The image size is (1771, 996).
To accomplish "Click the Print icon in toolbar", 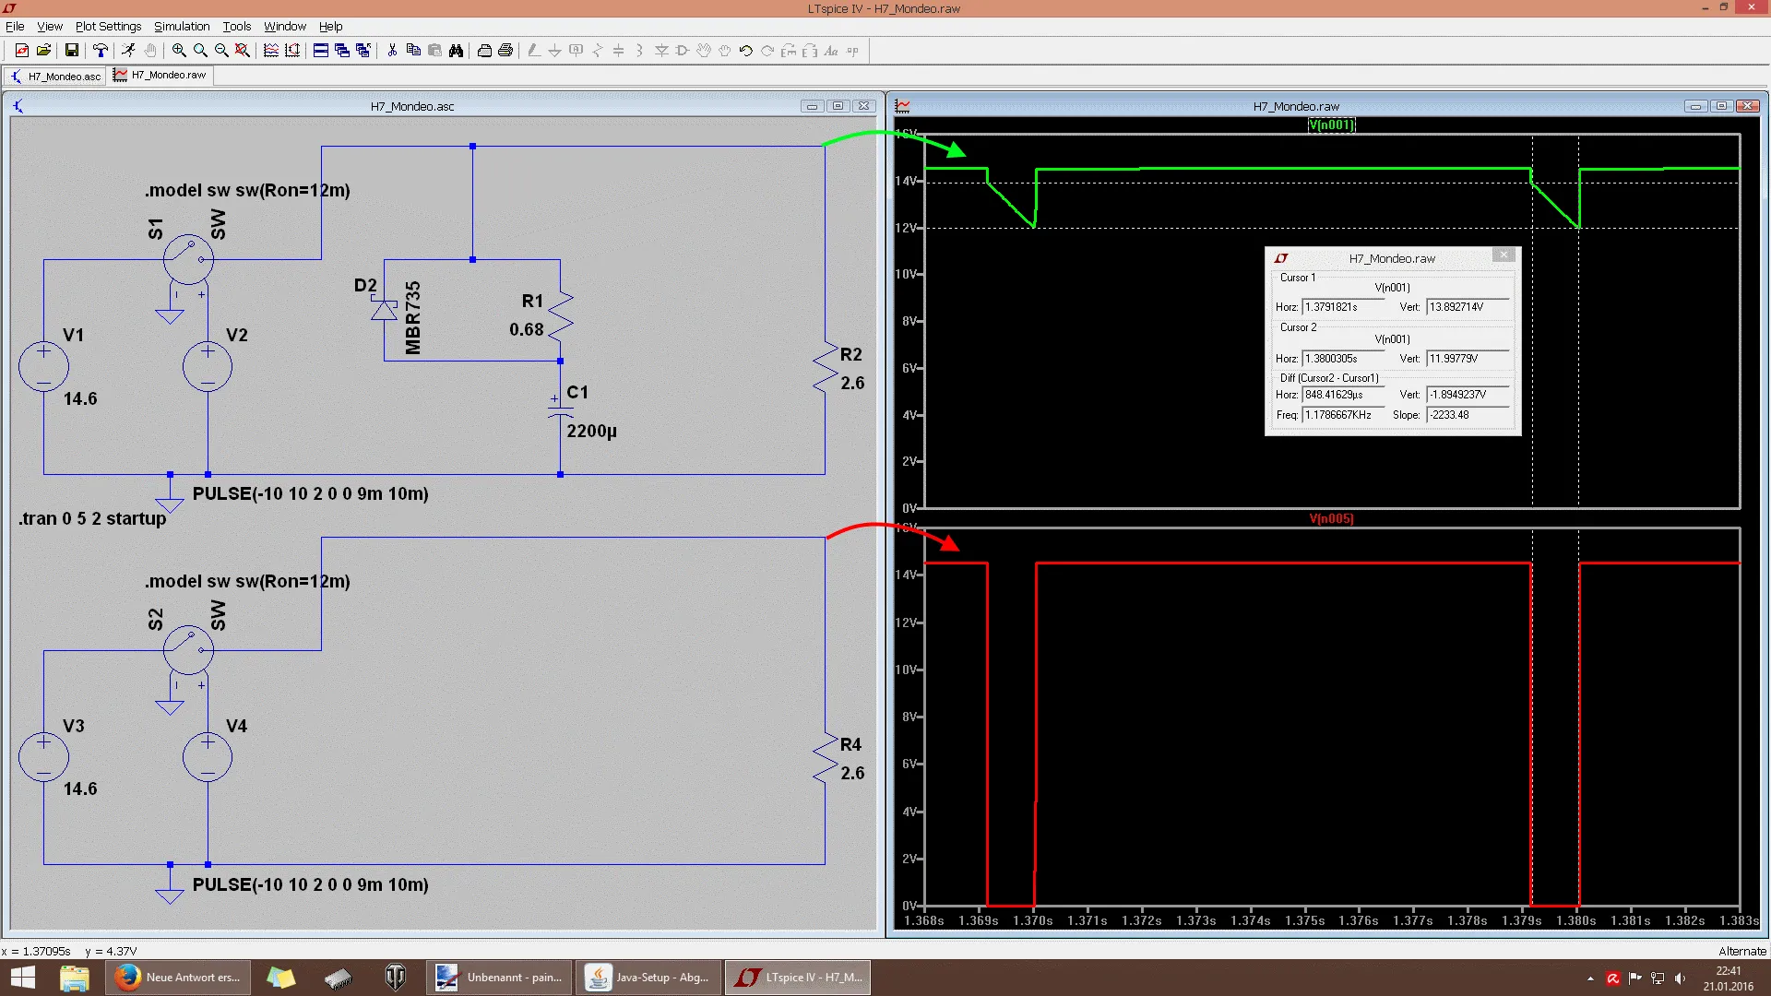I will 505,51.
